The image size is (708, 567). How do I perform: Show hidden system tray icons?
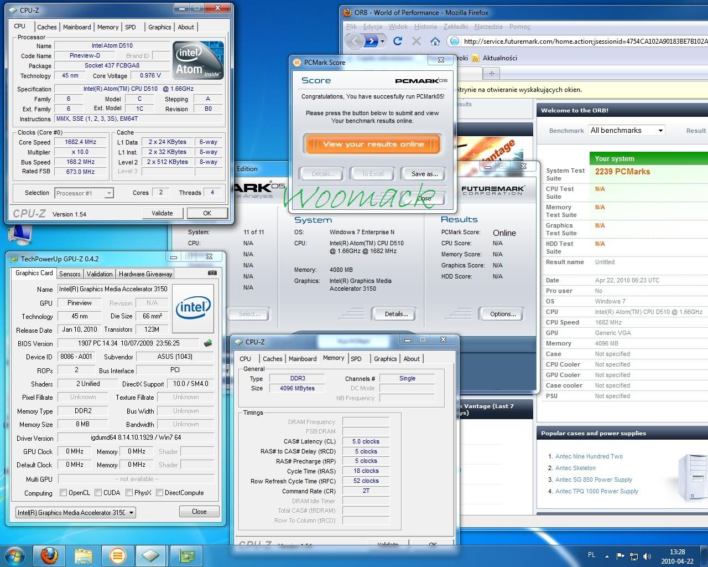point(607,556)
